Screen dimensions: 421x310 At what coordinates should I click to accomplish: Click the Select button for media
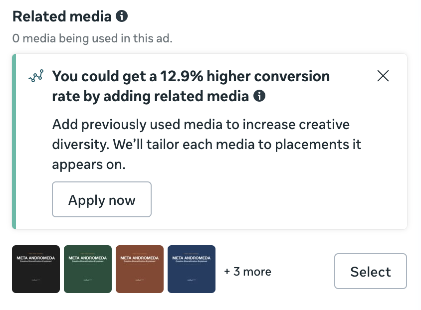[x=370, y=272]
